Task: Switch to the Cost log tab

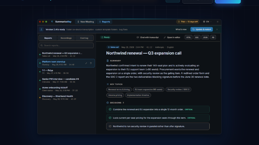Action: [x=84, y=38]
